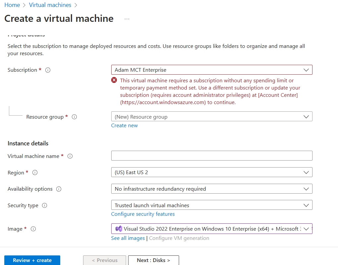
Task: Open the Availability options dropdown
Action: 212,189
